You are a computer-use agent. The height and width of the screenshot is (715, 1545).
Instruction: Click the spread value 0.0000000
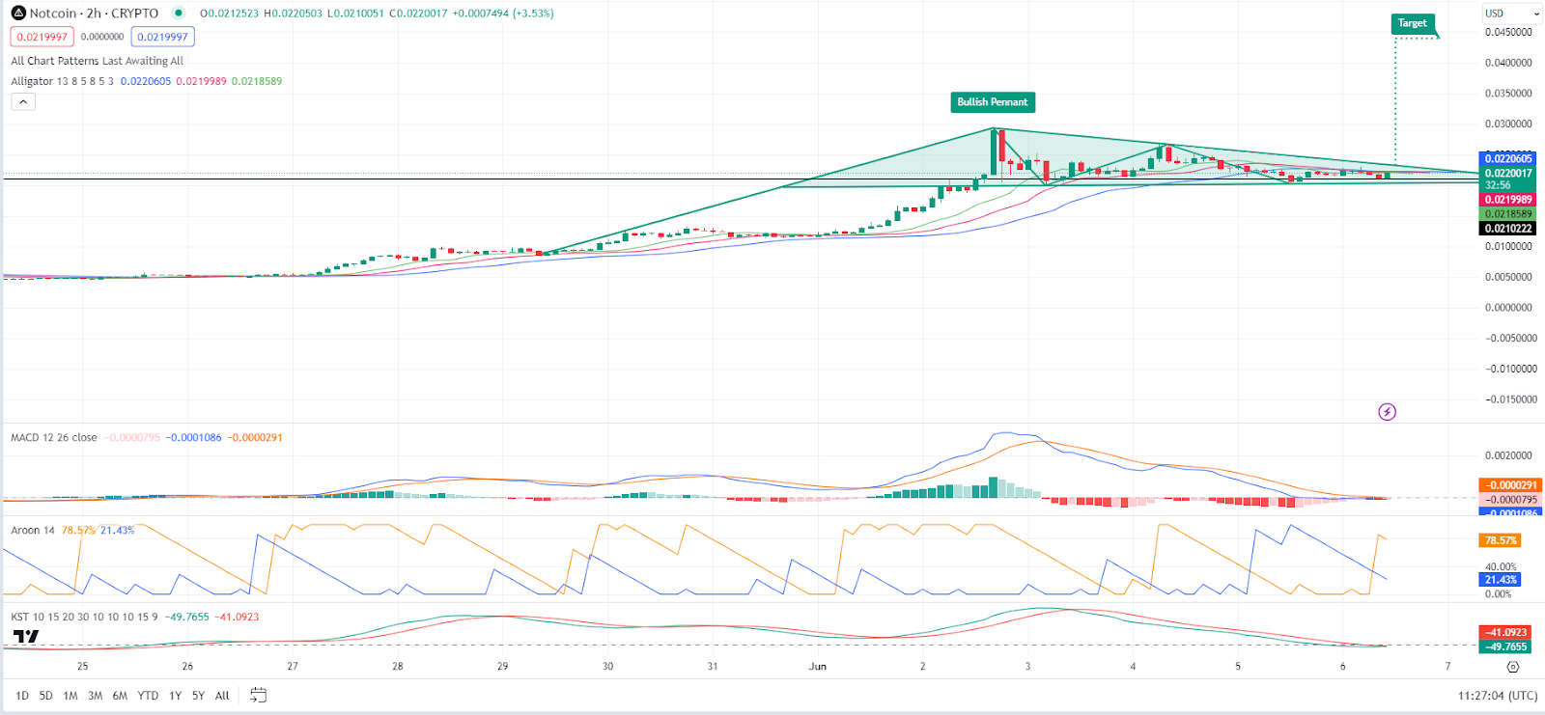coord(102,37)
